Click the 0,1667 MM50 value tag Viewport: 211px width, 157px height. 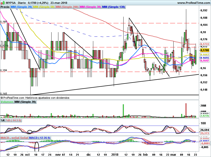click(205, 55)
